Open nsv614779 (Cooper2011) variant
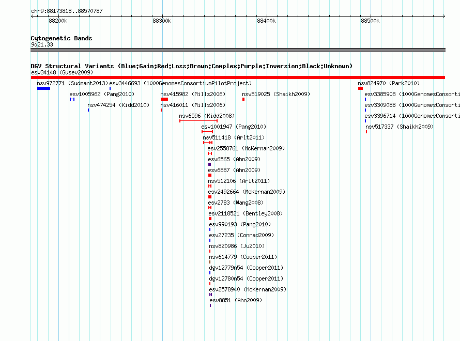Image resolution: width=460 pixels, height=341 pixels. click(x=243, y=257)
